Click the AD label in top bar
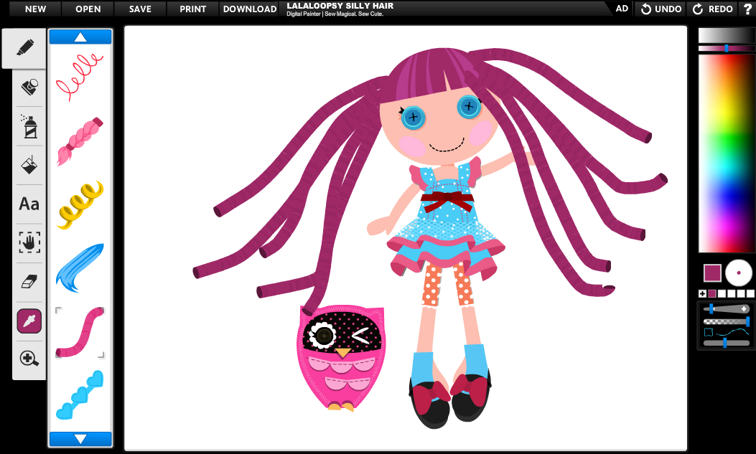 (x=622, y=9)
